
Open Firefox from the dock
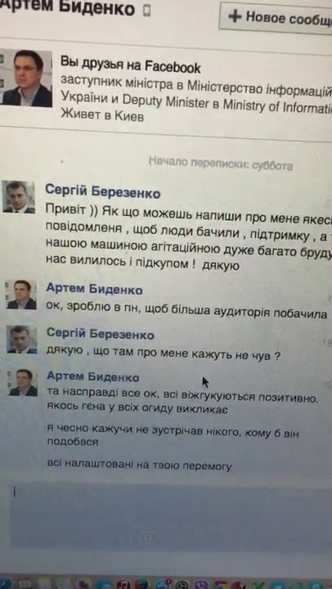click(x=142, y=585)
